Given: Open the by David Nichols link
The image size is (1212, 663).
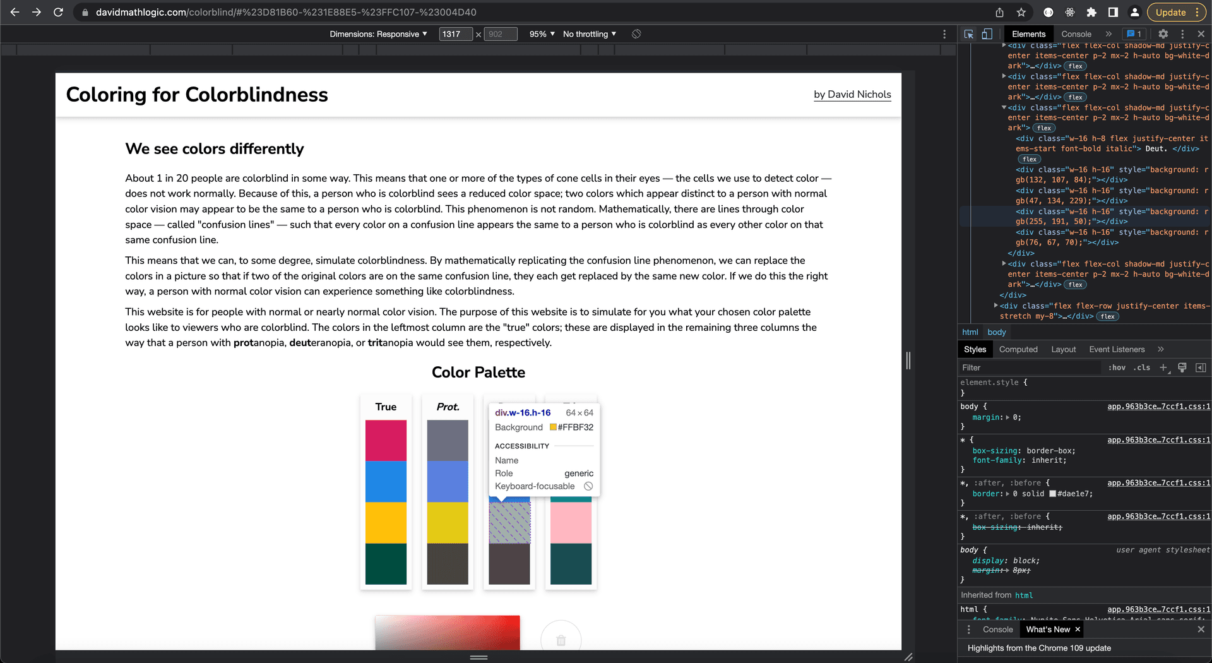Looking at the screenshot, I should point(852,95).
